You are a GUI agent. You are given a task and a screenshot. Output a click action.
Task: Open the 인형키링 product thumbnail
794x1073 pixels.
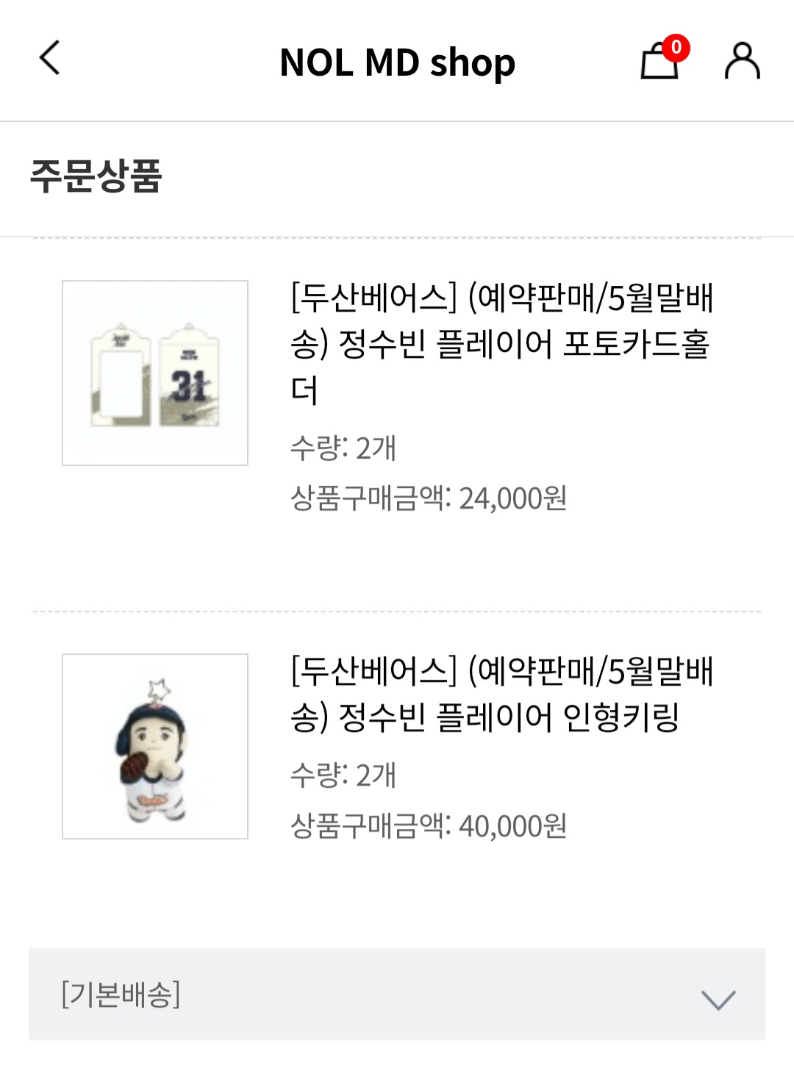[155, 746]
